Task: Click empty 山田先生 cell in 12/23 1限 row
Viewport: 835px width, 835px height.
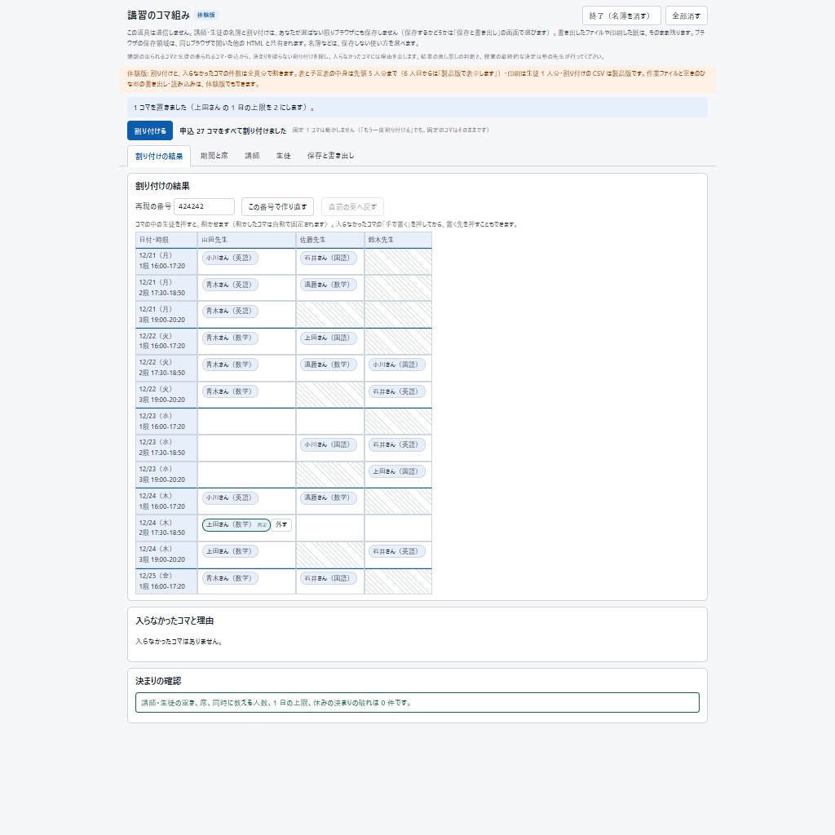Action: pos(246,422)
